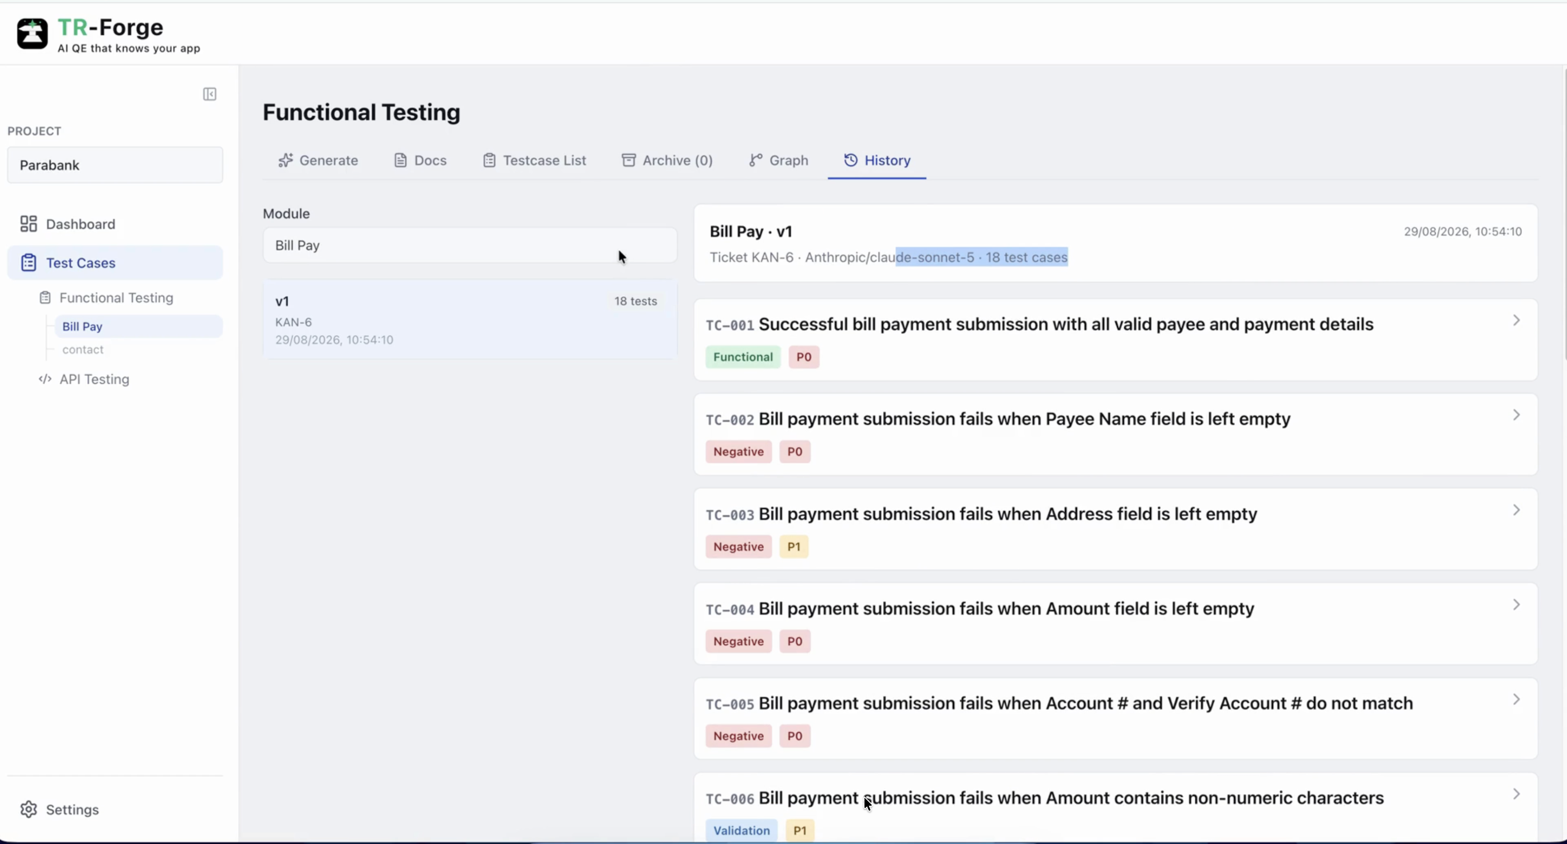Image resolution: width=1567 pixels, height=844 pixels.
Task: Switch to the Archive (0) tab
Action: coord(667,160)
